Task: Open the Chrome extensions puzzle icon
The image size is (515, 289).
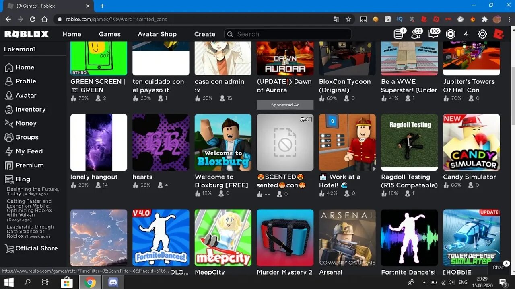Action: 484,19
